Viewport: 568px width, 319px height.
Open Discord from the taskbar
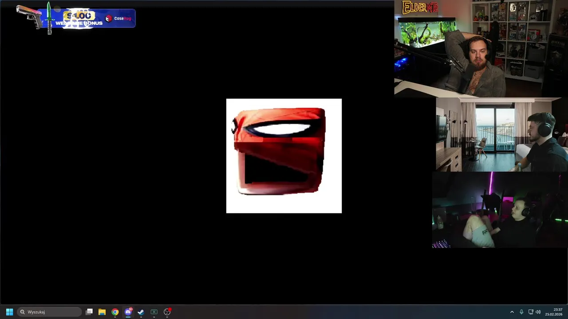tap(128, 312)
